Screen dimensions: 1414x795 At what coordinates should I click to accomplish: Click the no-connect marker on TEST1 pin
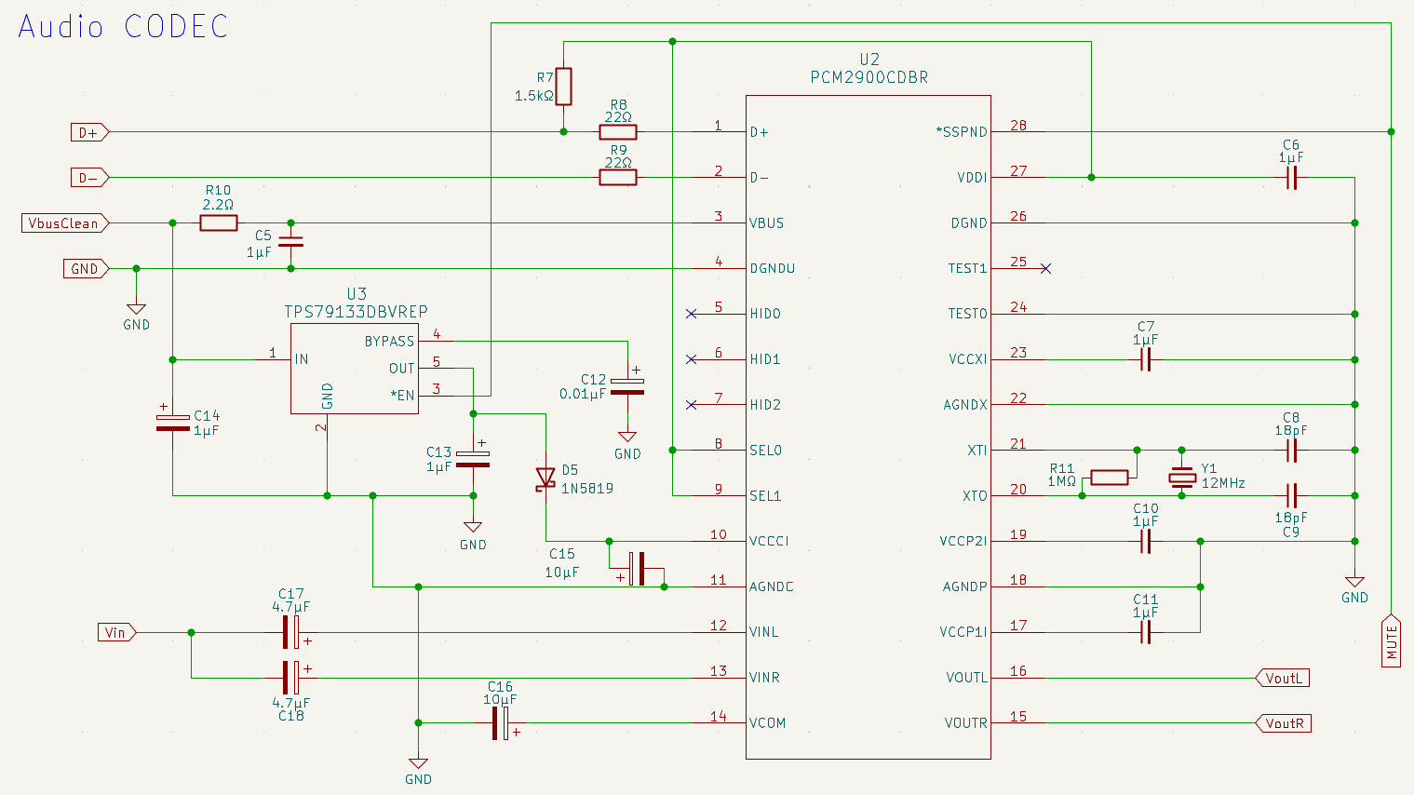(x=1045, y=268)
